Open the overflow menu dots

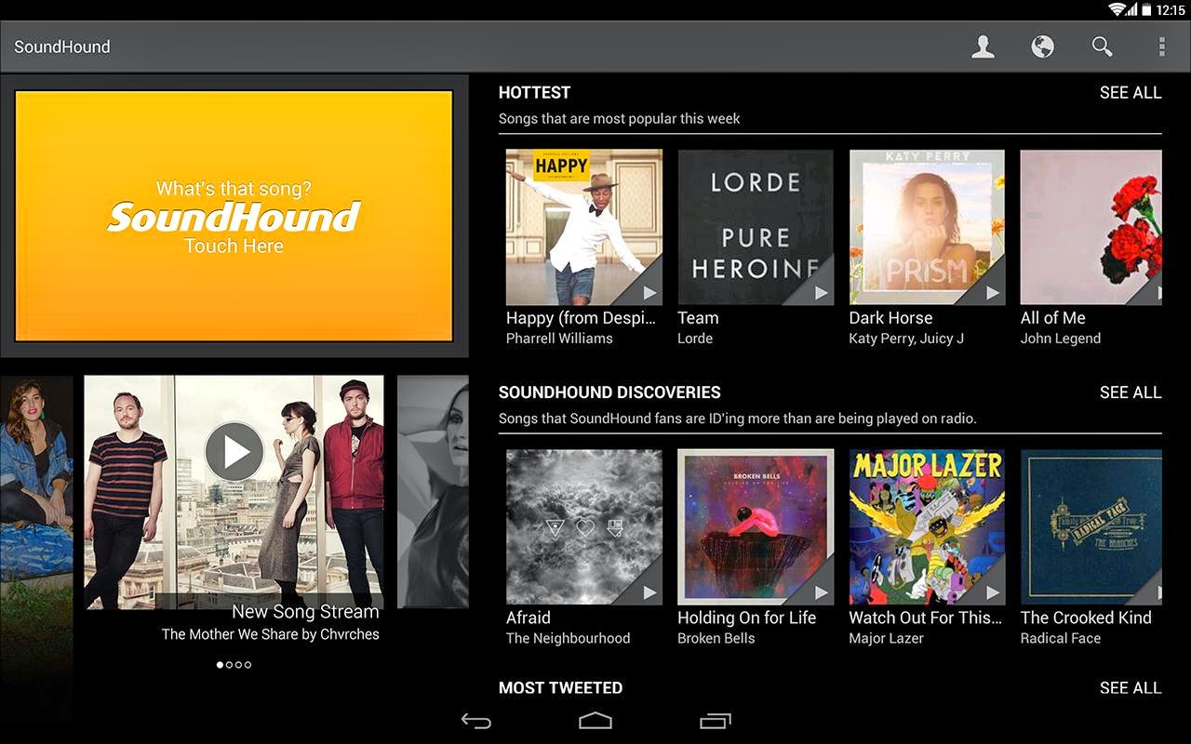tap(1161, 46)
